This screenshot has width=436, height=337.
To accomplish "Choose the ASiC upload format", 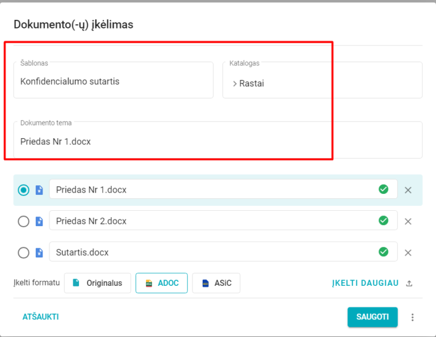I will [x=216, y=283].
